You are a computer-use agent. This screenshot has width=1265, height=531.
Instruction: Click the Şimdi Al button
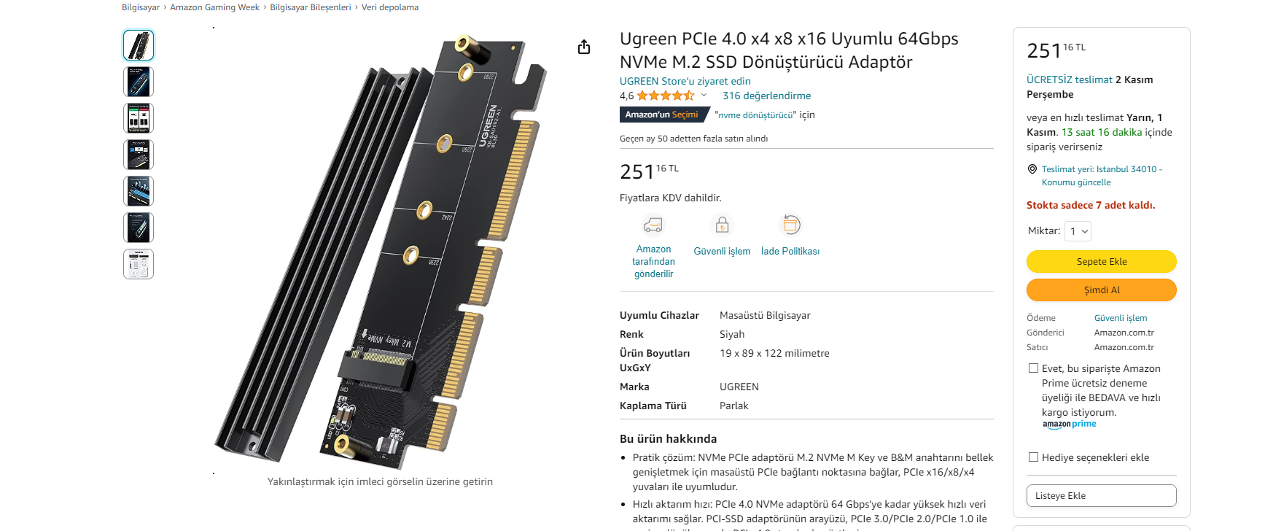click(1101, 290)
